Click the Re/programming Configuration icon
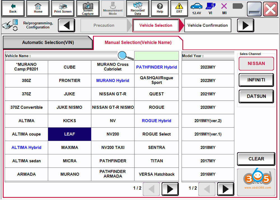The width and height of the screenshot is (280, 200). [10, 25]
